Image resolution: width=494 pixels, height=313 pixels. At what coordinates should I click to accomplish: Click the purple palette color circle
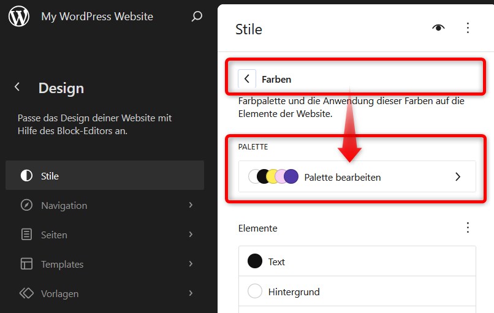tap(291, 176)
